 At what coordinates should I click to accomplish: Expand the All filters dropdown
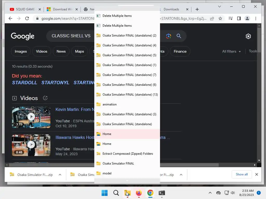(x=231, y=52)
